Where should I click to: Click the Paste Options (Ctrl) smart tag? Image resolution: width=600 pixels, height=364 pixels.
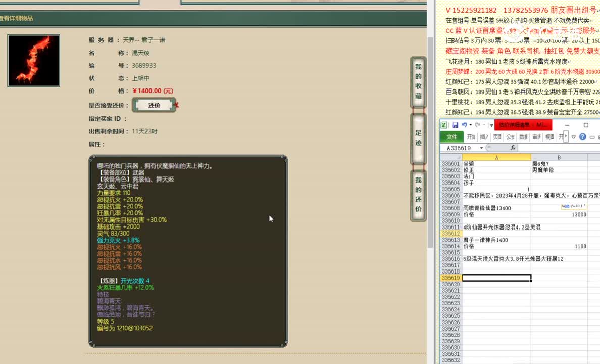click(574, 206)
